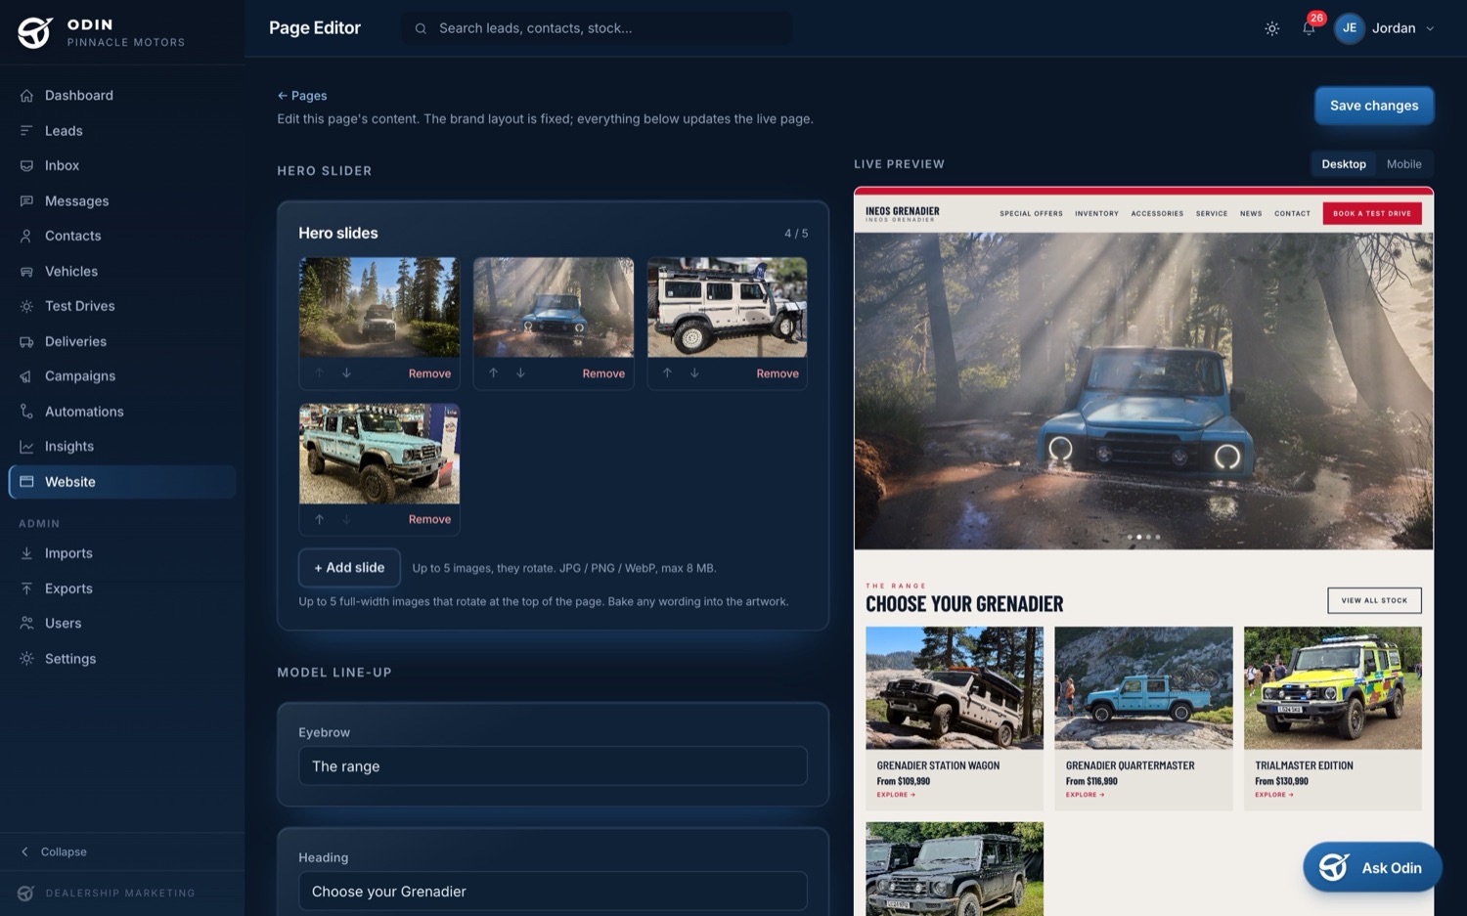Go to Inbox in the sidebar

(122, 165)
